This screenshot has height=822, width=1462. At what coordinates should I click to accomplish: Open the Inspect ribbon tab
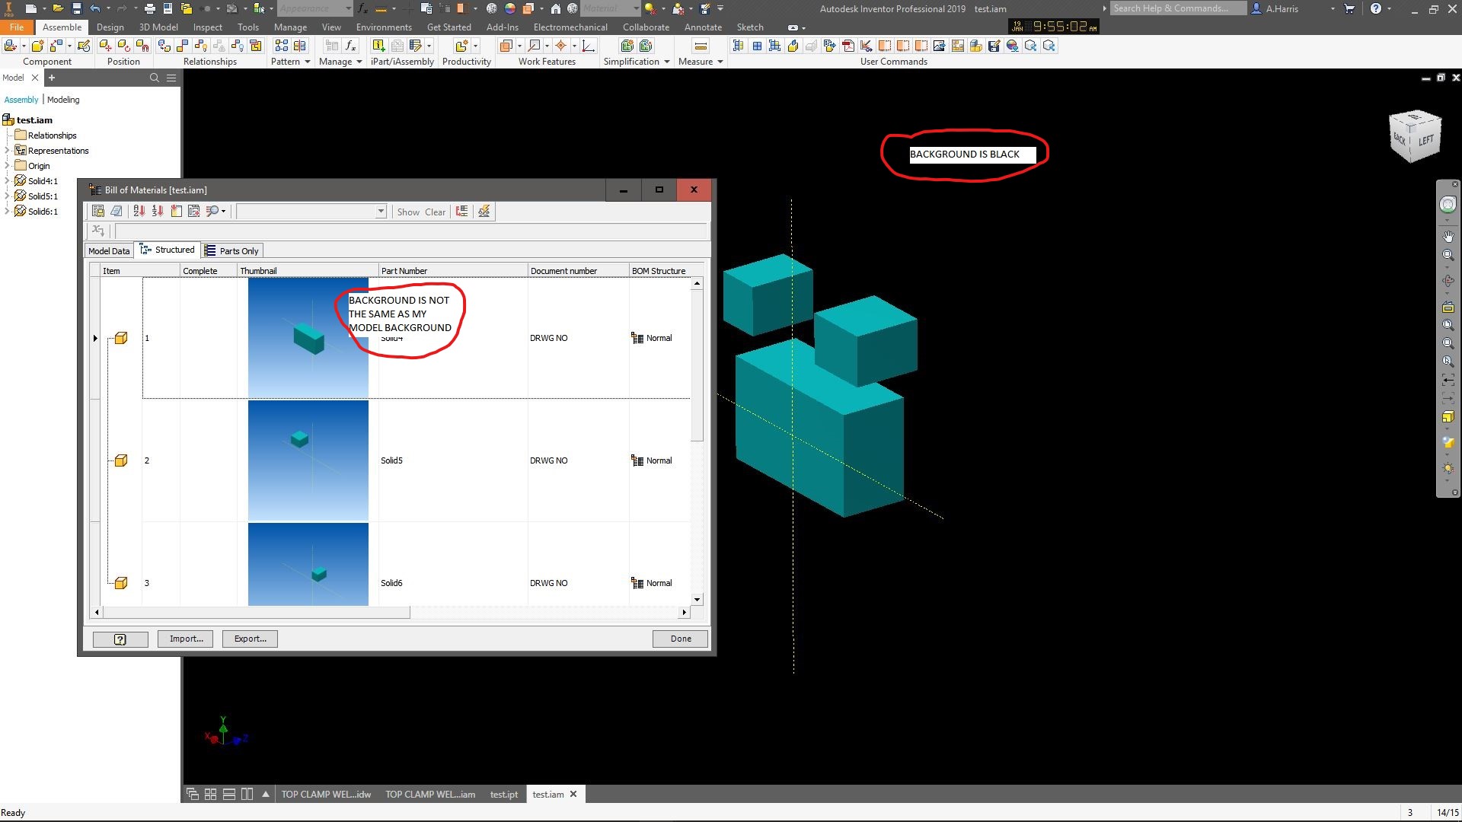(207, 27)
